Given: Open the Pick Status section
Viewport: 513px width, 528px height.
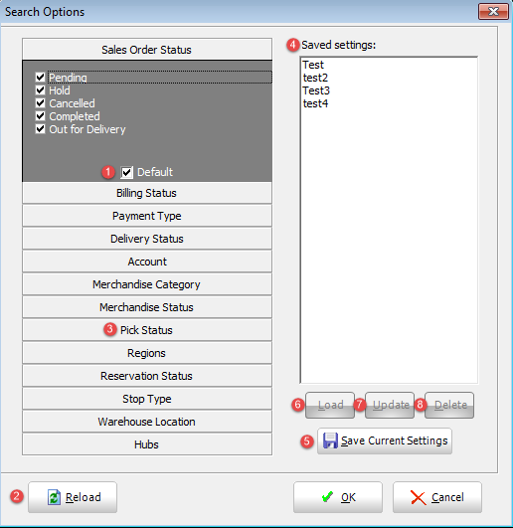Looking at the screenshot, I should point(147,330).
